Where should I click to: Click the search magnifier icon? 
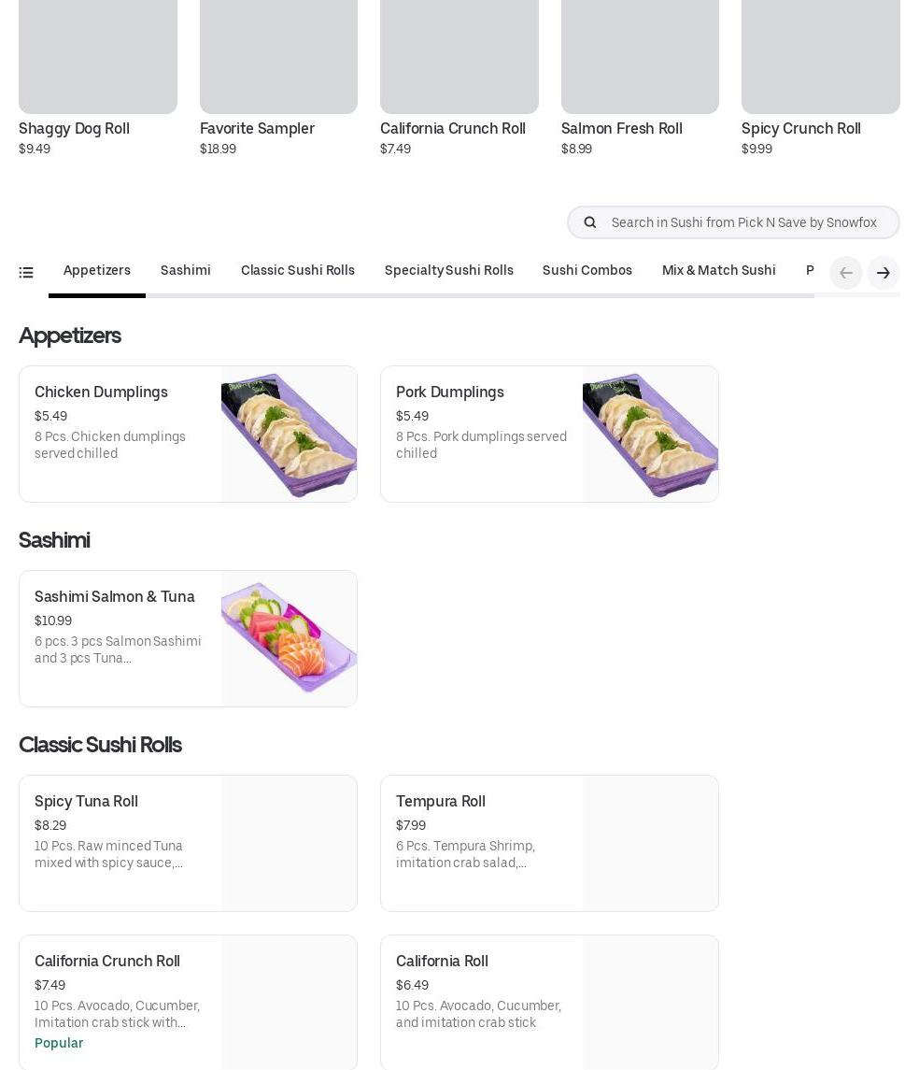coord(590,222)
